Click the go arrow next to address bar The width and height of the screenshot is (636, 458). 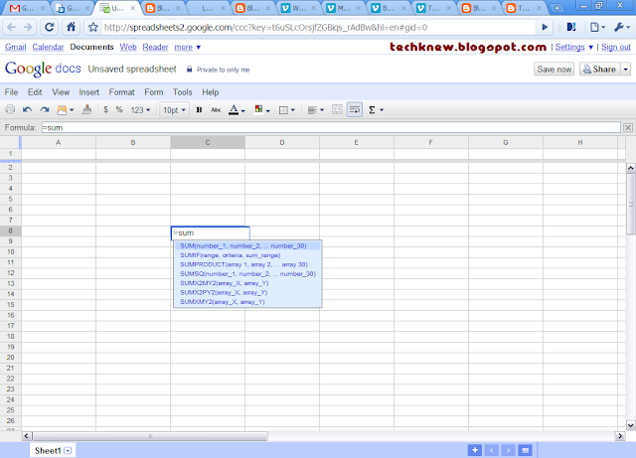click(x=545, y=27)
